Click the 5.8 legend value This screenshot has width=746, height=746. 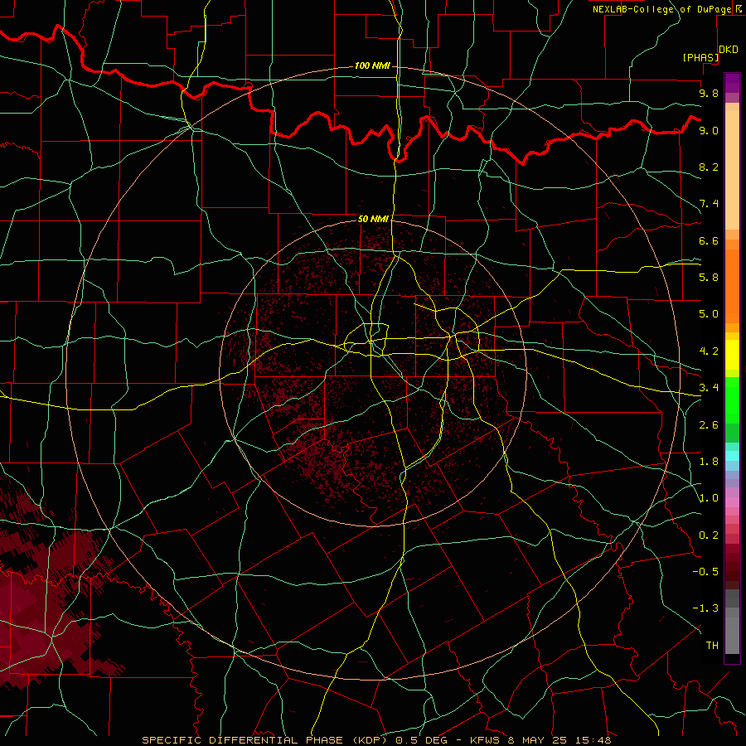click(x=709, y=278)
